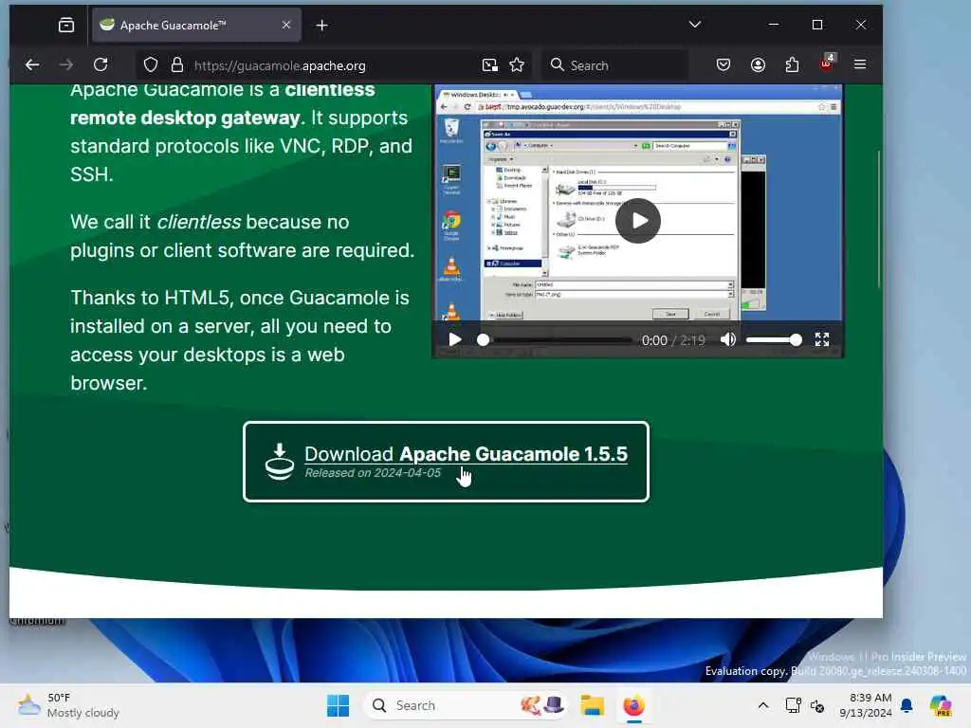This screenshot has width=971, height=728.
Task: Mute the video speaker icon
Action: click(x=728, y=339)
